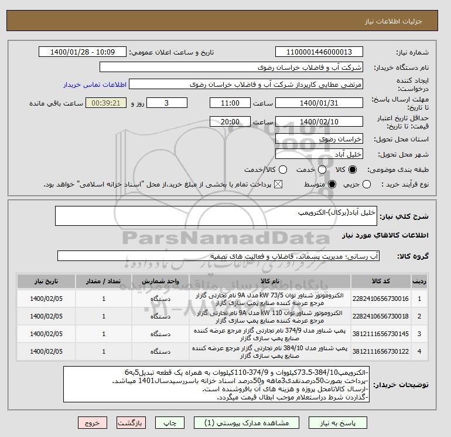
Task: Click item code 3812111656730145
Action: pos(381,334)
